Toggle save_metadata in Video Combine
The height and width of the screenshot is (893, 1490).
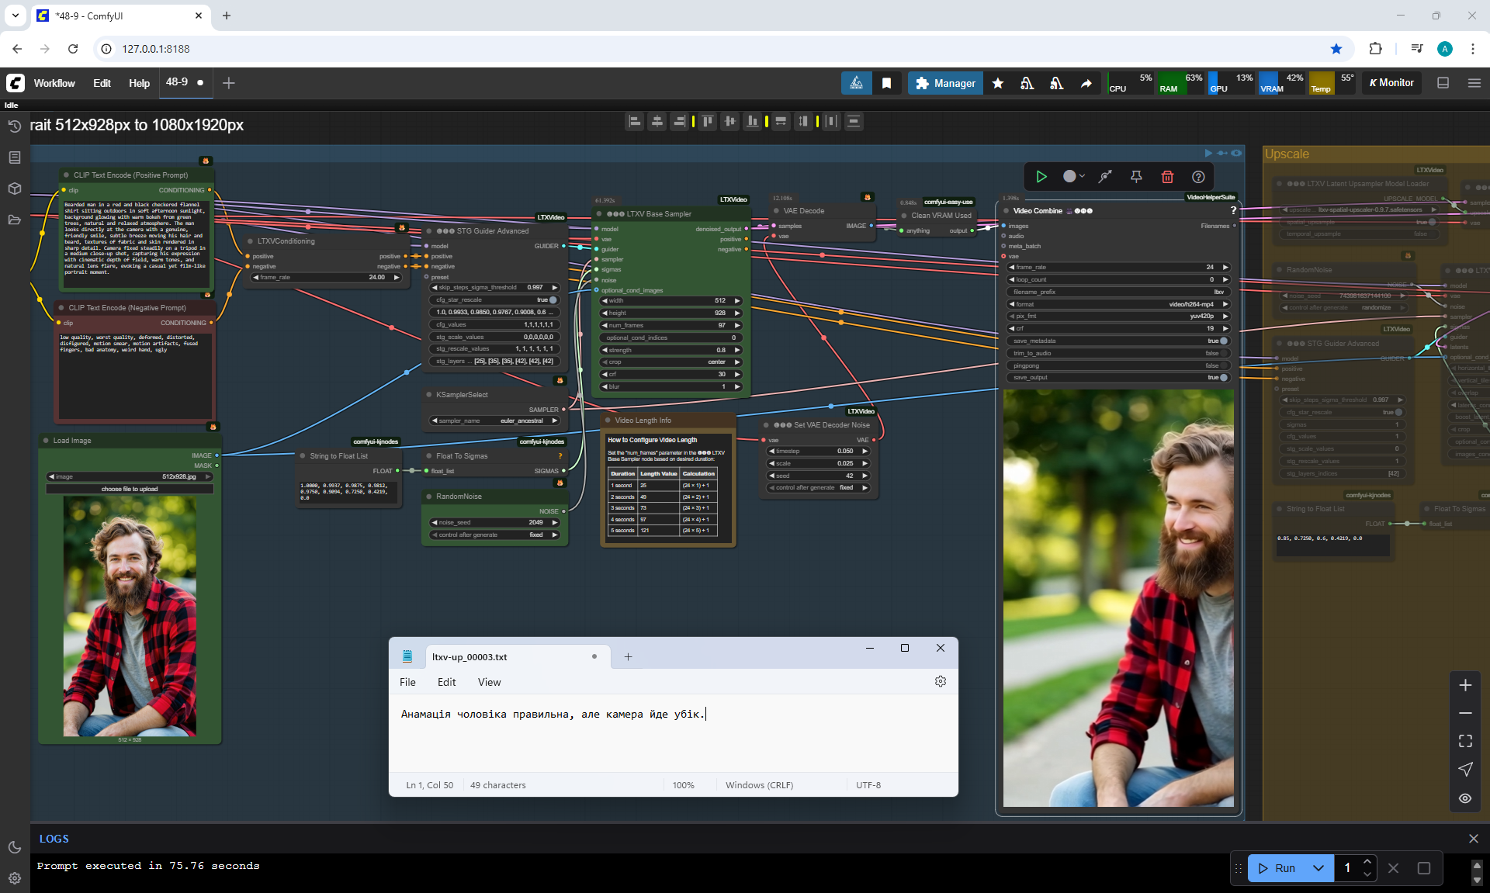point(1223,341)
